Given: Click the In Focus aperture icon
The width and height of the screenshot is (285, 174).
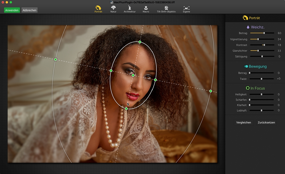Looking at the screenshot, I should point(248,88).
